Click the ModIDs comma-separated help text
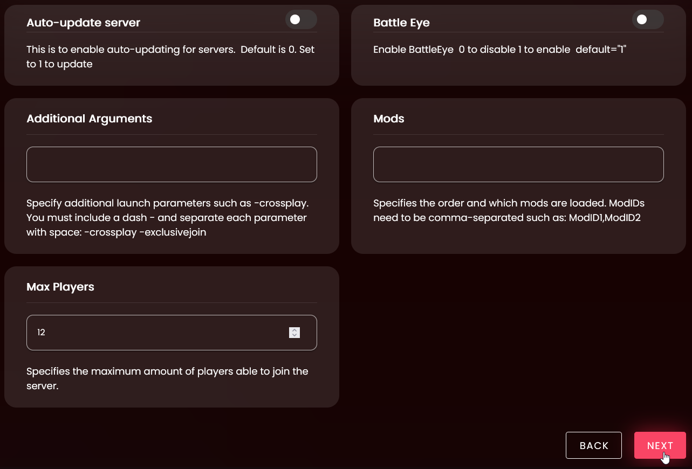This screenshot has height=469, width=692. (x=508, y=204)
